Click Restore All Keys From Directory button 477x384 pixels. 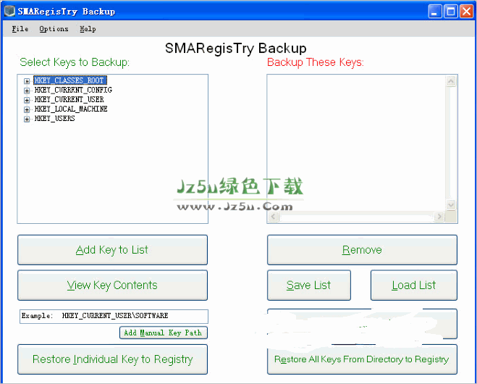click(362, 359)
